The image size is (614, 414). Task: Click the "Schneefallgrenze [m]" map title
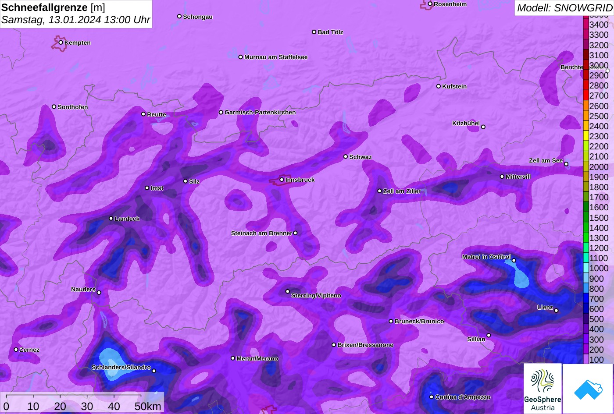click(53, 7)
